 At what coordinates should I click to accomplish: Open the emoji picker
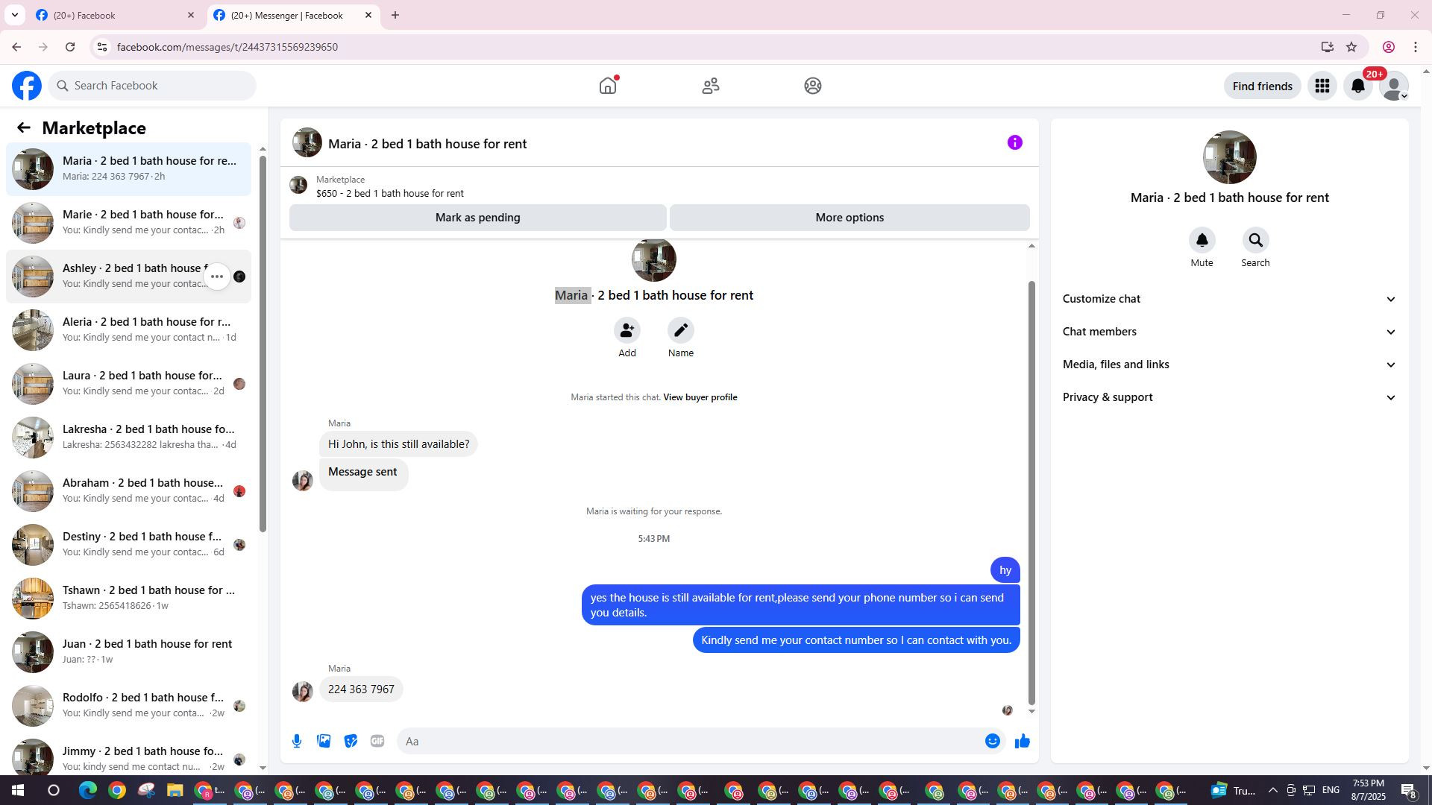click(993, 741)
